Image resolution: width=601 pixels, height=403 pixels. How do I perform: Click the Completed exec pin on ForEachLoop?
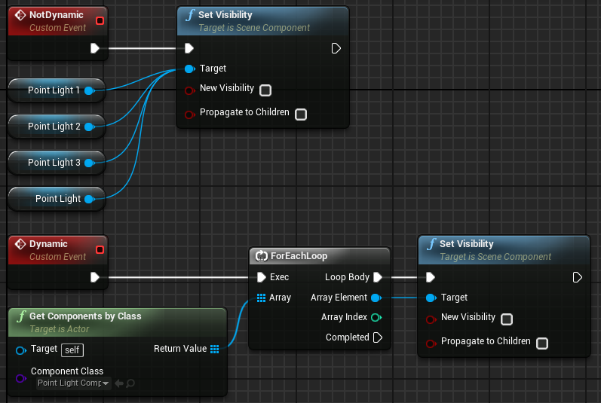379,337
